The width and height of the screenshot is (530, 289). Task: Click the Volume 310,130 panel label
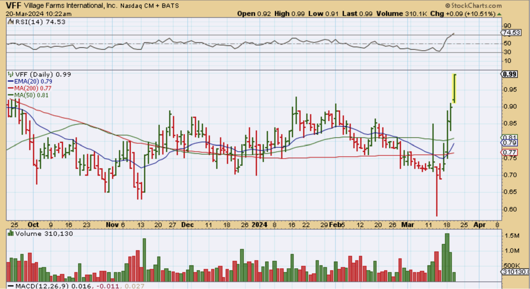pyautogui.click(x=44, y=234)
